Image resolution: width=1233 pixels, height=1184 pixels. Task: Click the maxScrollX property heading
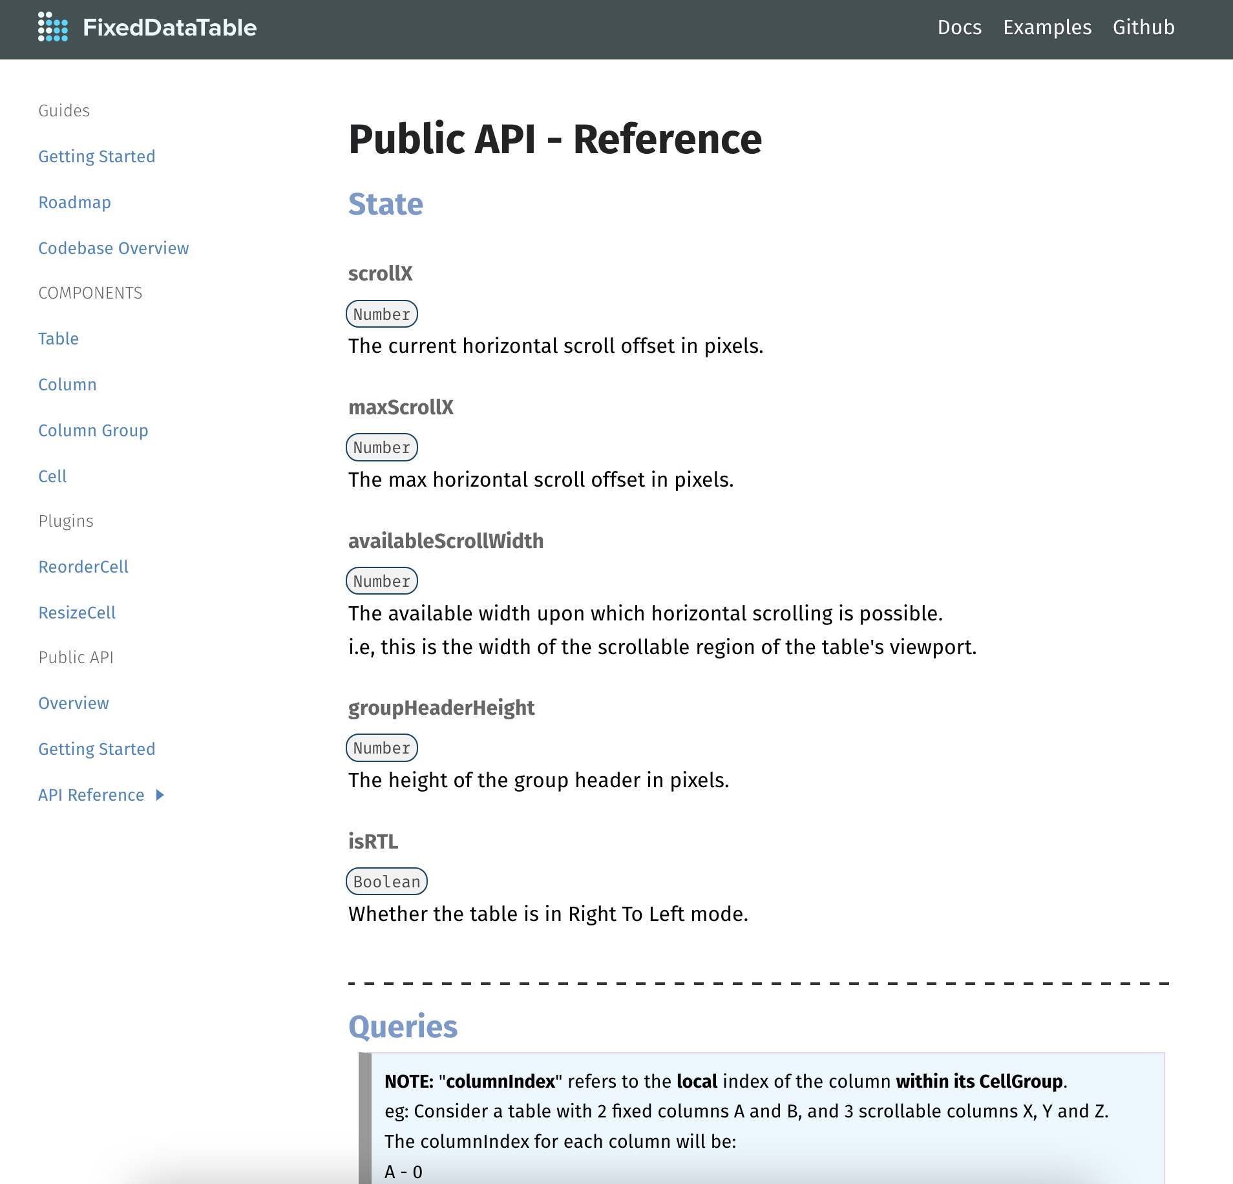(x=401, y=407)
